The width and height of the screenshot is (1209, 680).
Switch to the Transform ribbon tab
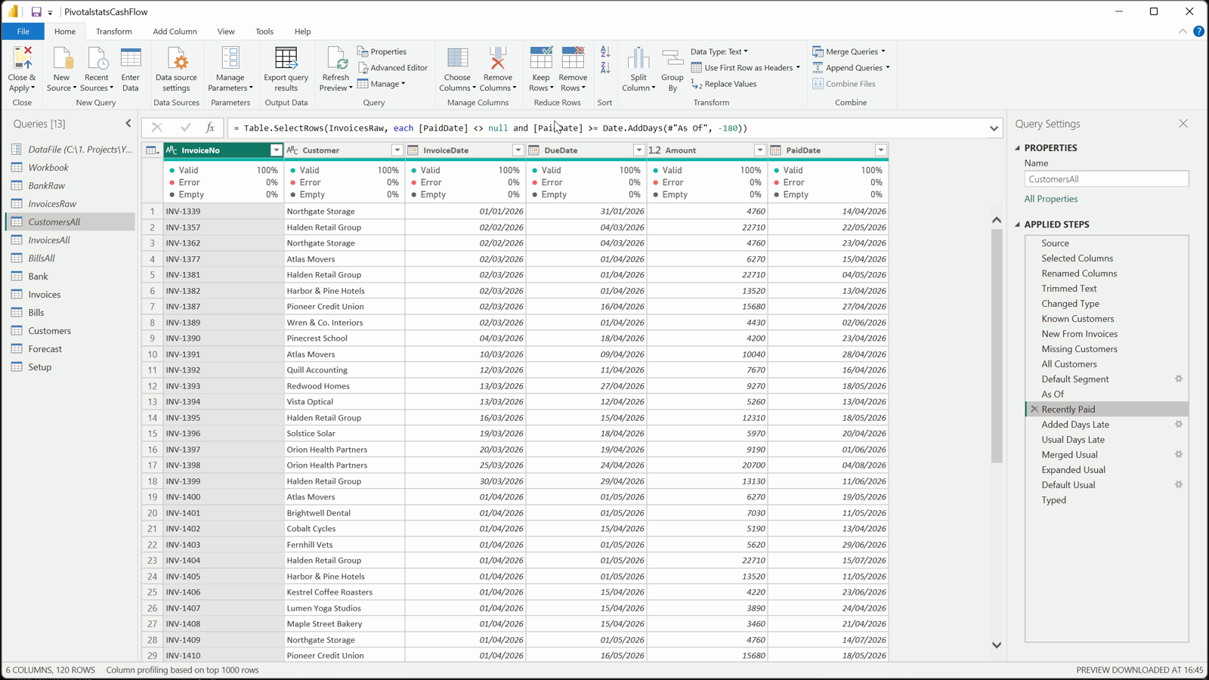pyautogui.click(x=114, y=32)
